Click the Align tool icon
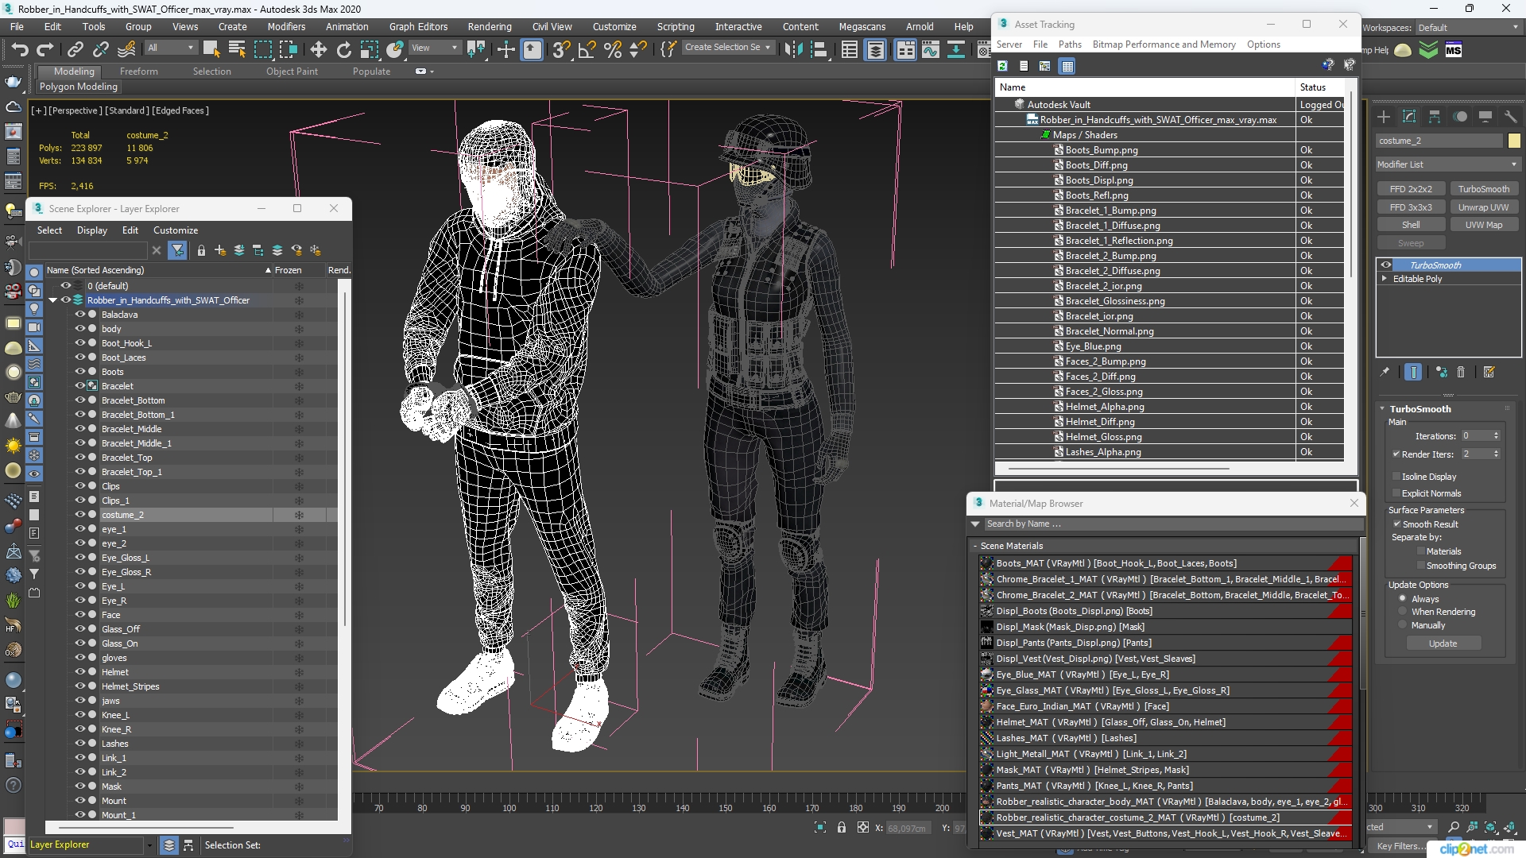The image size is (1526, 858). pyautogui.click(x=819, y=50)
